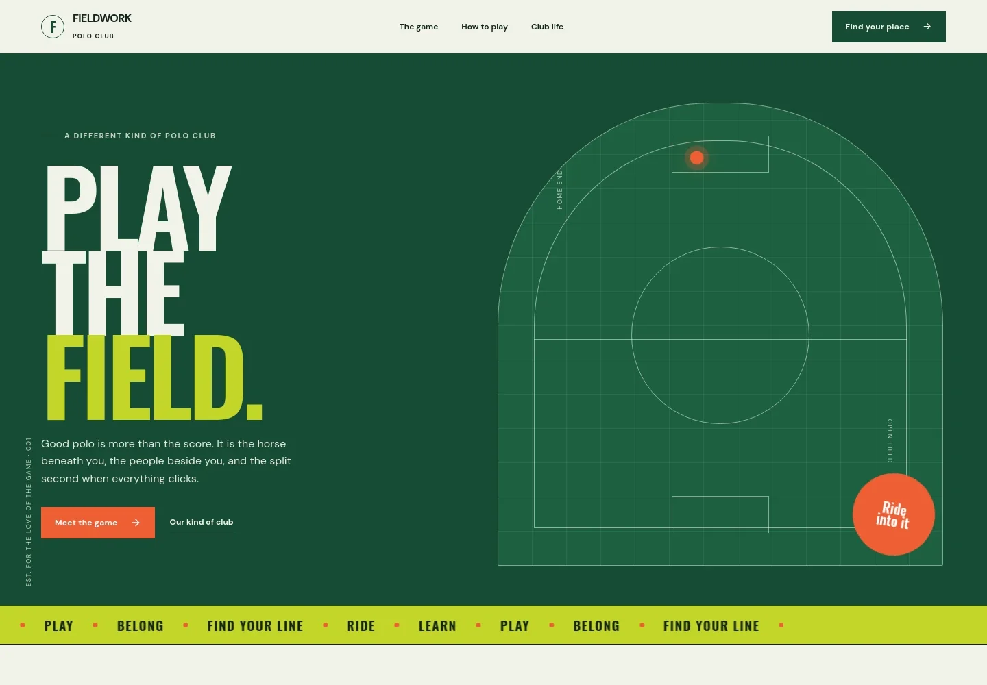
Task: Click the center circle of field diagram
Action: 720,335
